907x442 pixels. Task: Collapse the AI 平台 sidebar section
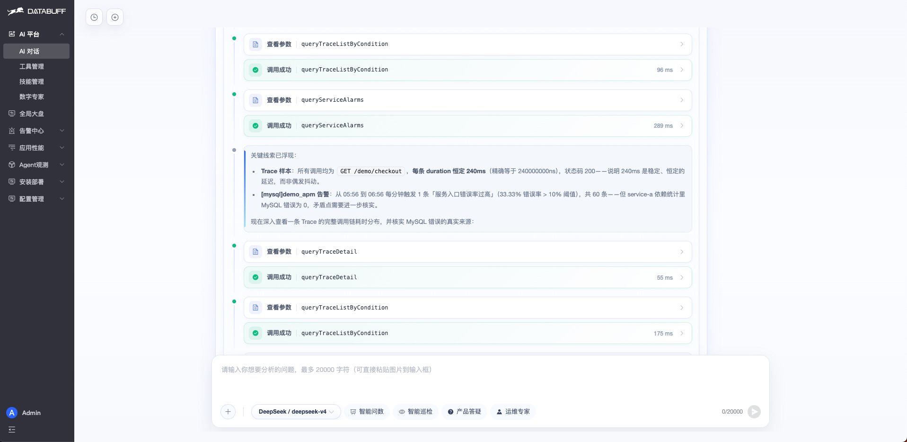coord(62,34)
